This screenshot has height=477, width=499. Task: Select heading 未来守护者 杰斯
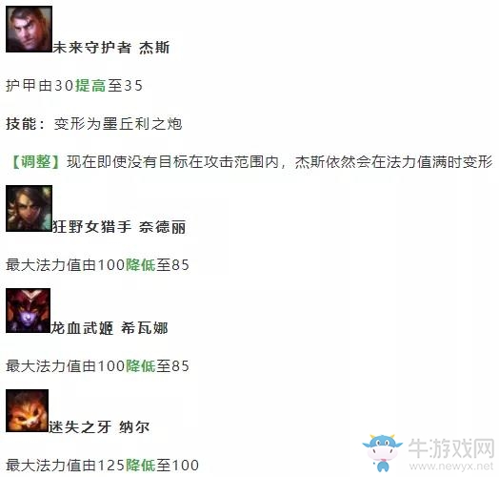pyautogui.click(x=111, y=48)
